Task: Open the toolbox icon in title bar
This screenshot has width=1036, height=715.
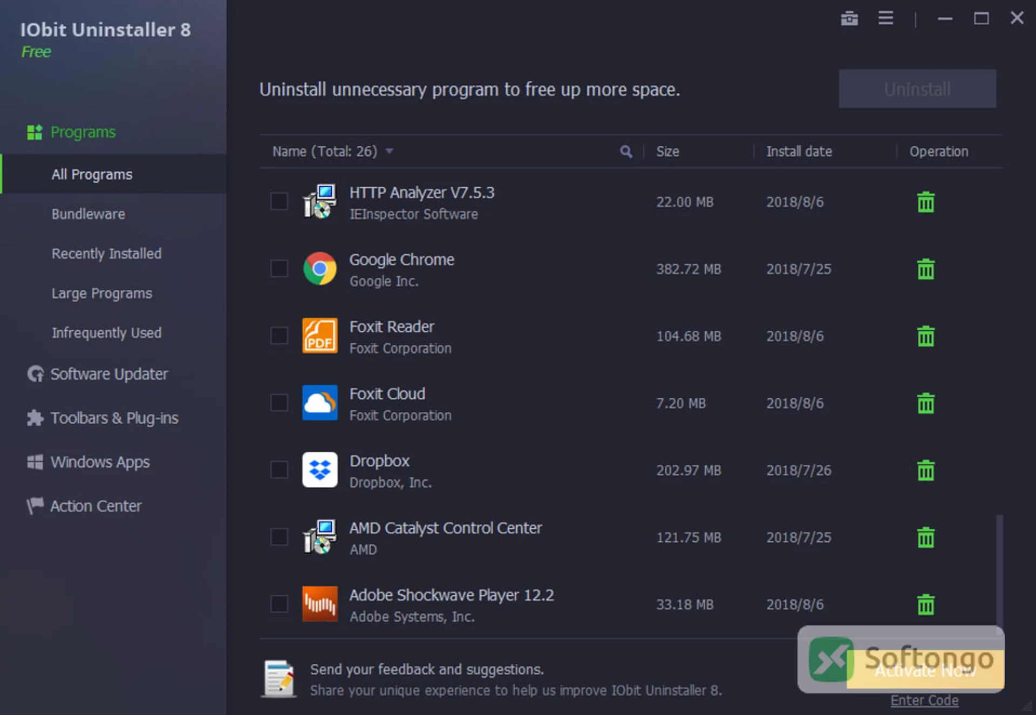Action: (x=849, y=18)
